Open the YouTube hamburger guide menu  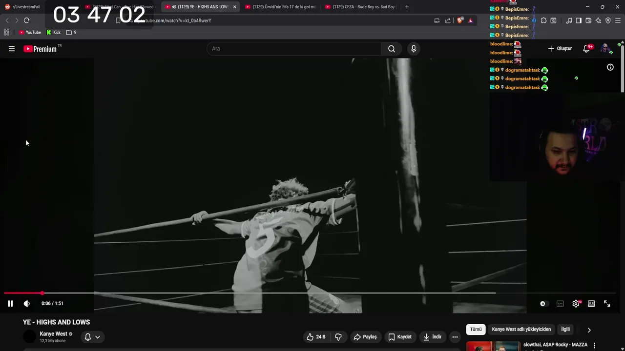coord(12,49)
